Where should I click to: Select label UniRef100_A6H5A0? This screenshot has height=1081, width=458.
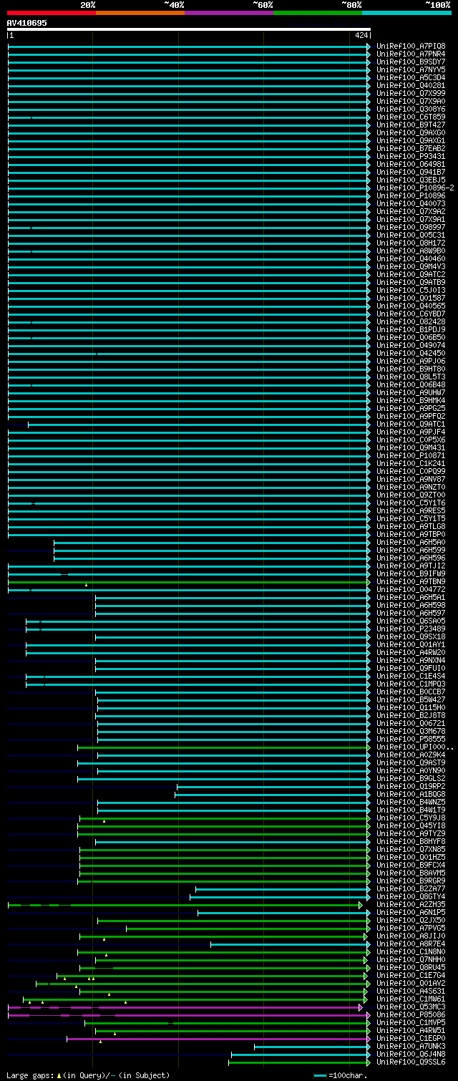(x=411, y=542)
